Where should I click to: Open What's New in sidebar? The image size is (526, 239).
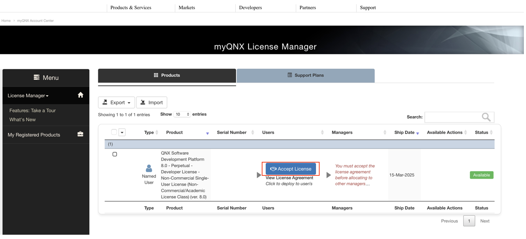point(22,120)
